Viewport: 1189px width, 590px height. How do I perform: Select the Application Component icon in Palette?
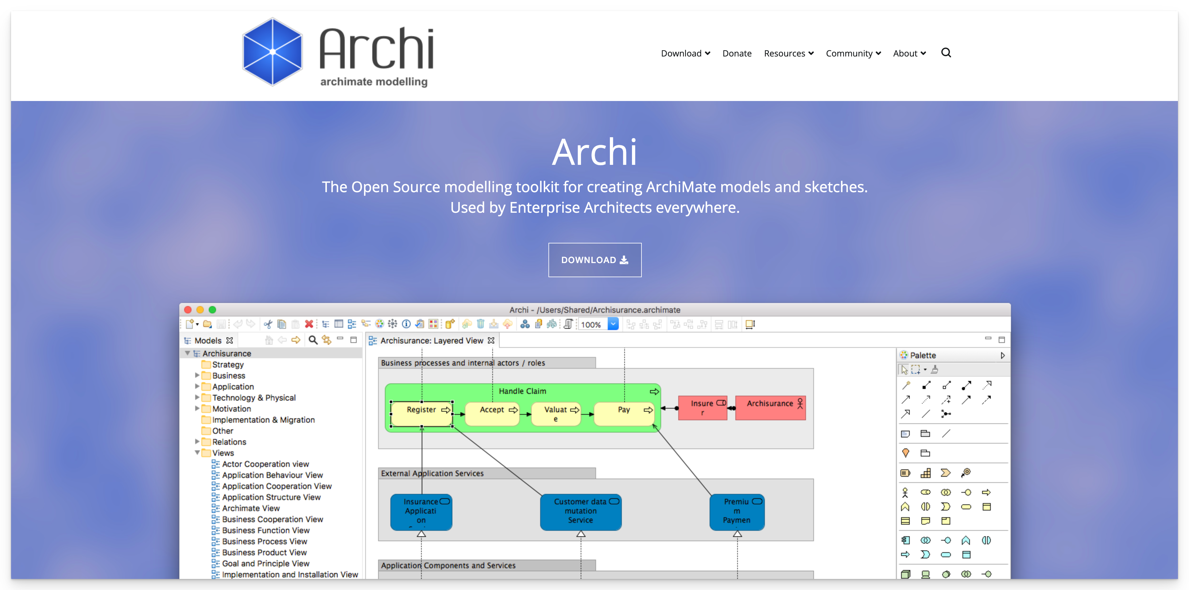point(906,540)
